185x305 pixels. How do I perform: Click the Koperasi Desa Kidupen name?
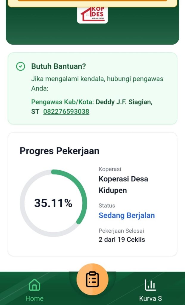pos(123,185)
